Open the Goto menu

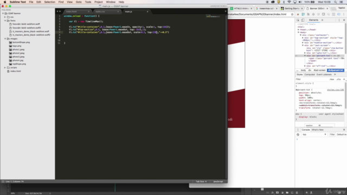(x=79, y=2)
